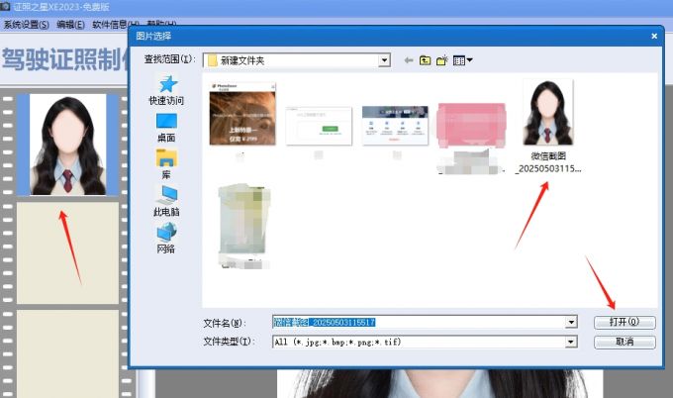This screenshot has width=673, height=398.
Task: Go up one folder level icon
Action: pyautogui.click(x=425, y=60)
